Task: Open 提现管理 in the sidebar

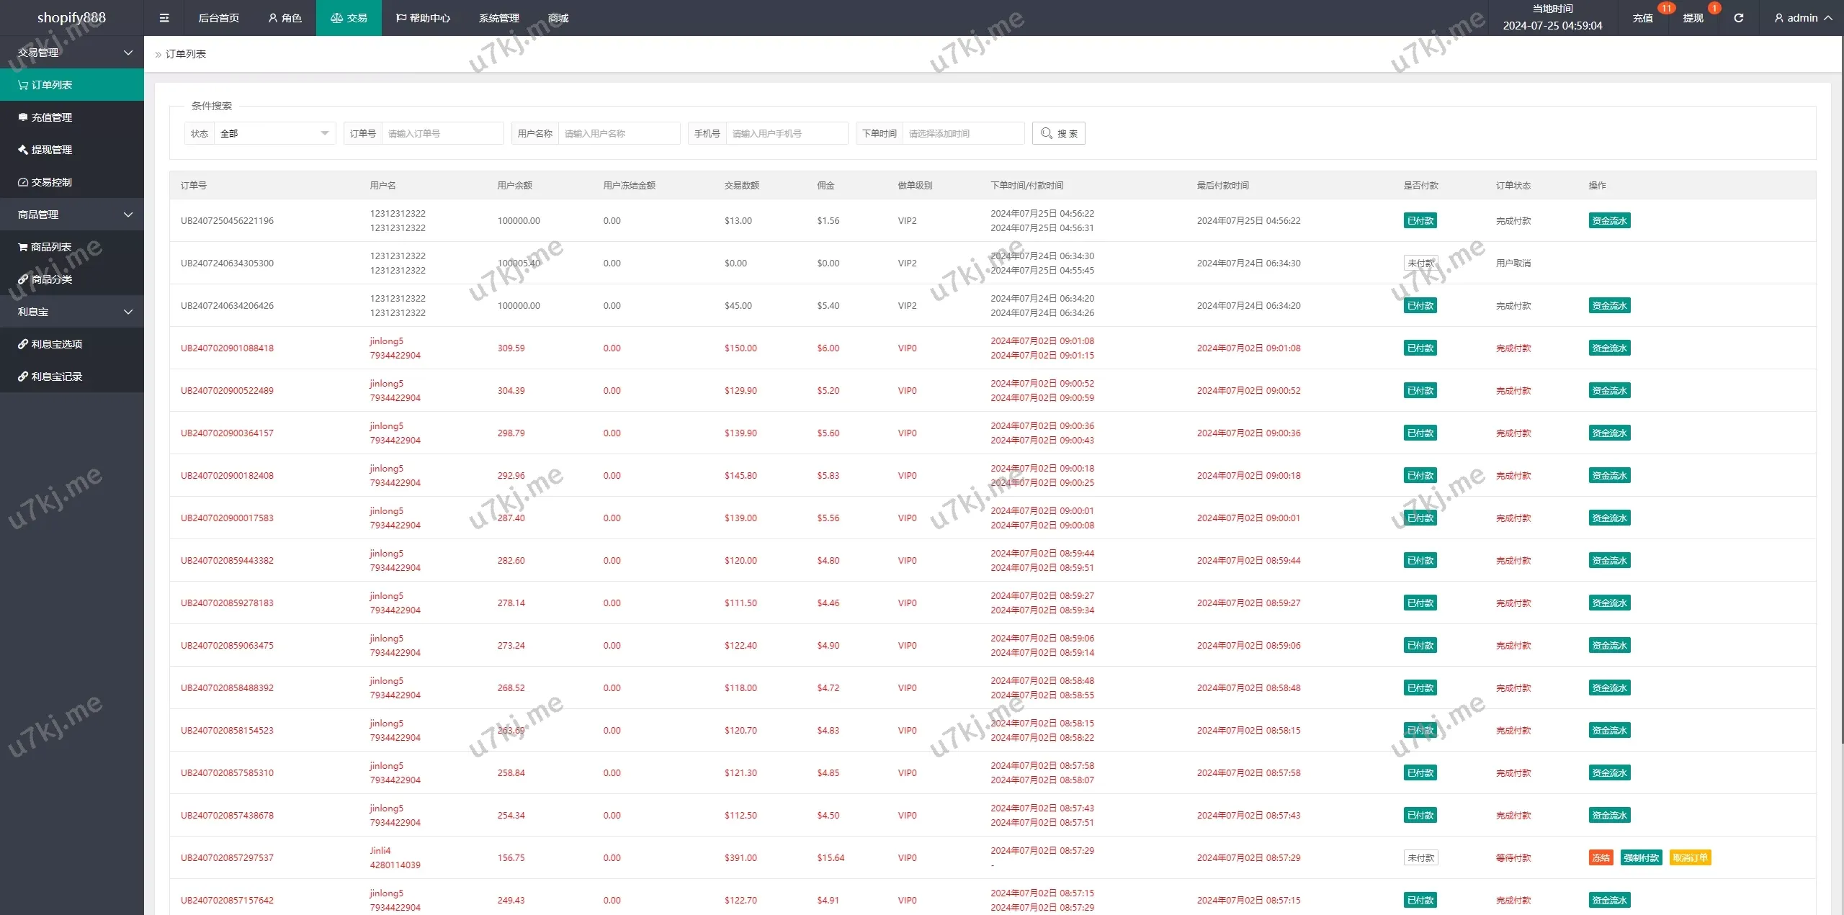Action: click(x=52, y=150)
